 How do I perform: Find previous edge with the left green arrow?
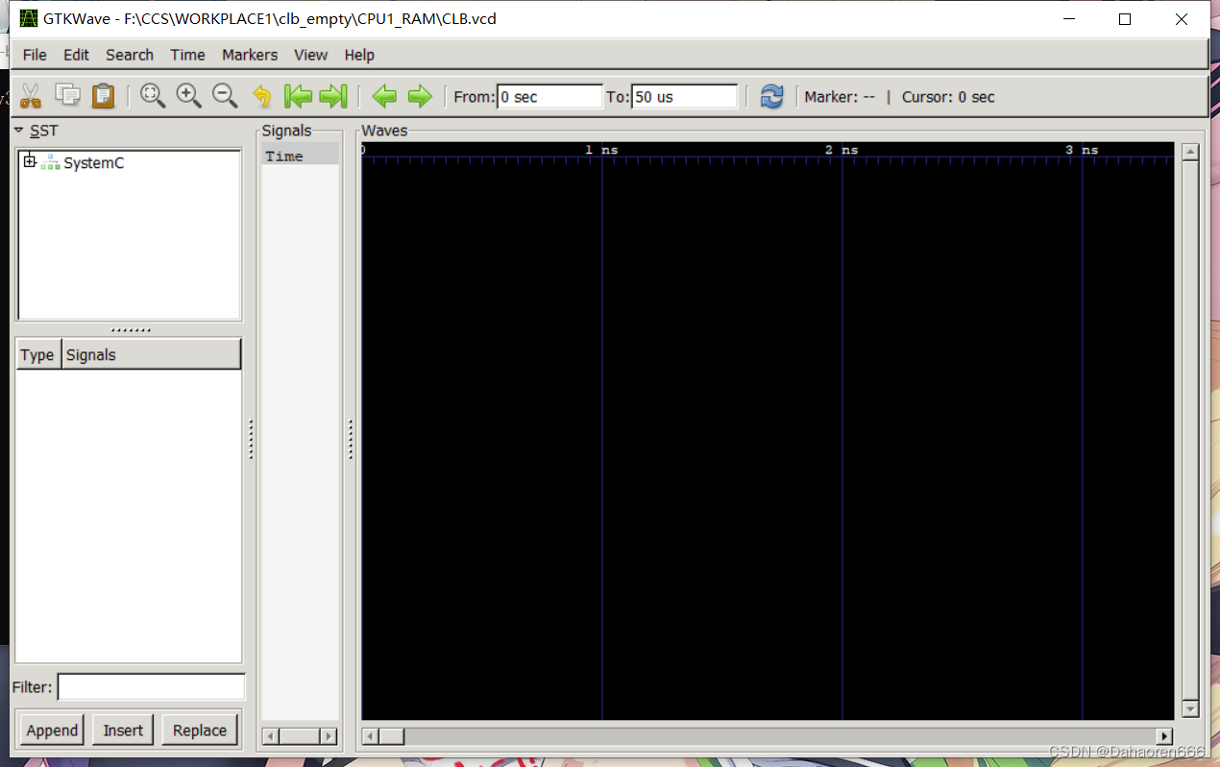coord(384,95)
